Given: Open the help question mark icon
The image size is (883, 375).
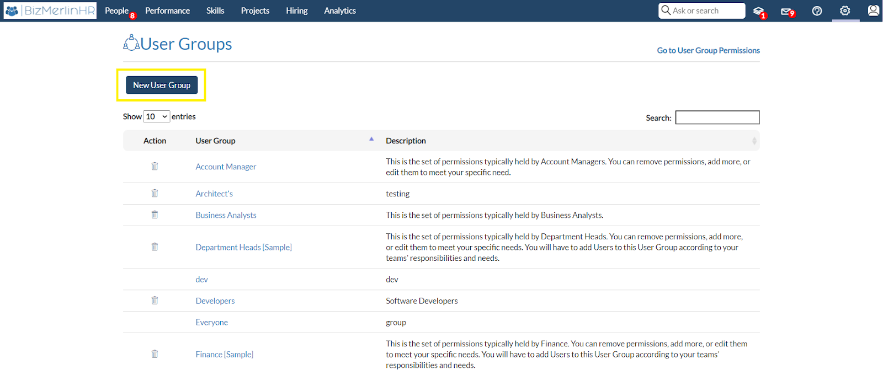Looking at the screenshot, I should point(817,11).
